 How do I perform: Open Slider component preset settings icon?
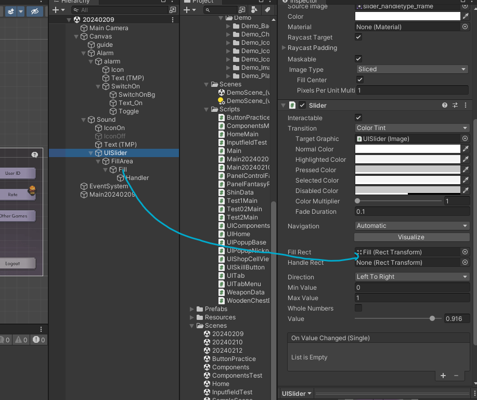455,105
